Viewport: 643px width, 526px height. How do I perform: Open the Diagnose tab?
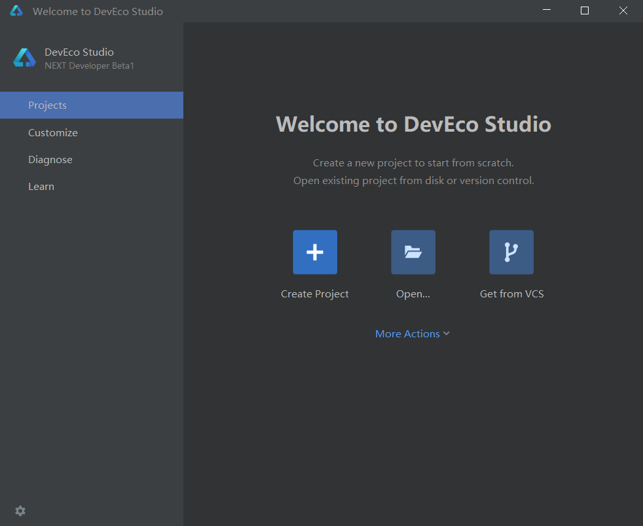92,160
